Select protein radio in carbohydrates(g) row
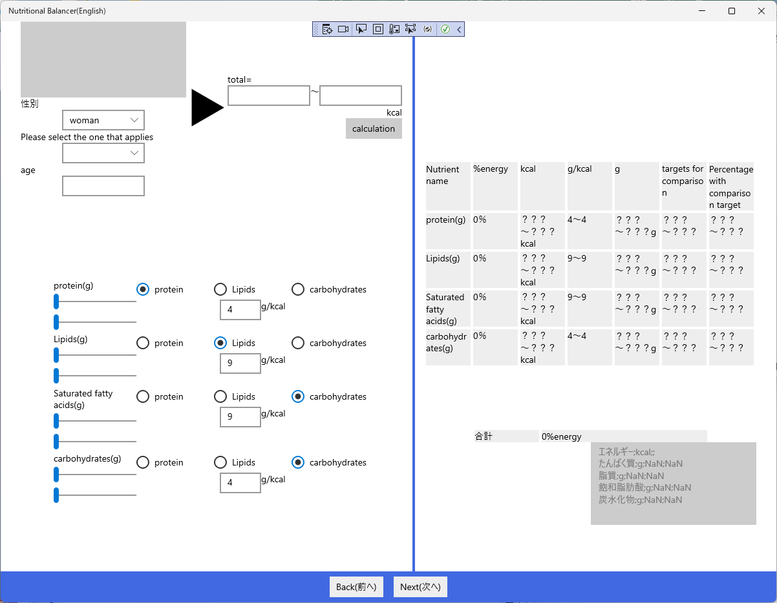The height and width of the screenshot is (603, 777). point(143,462)
